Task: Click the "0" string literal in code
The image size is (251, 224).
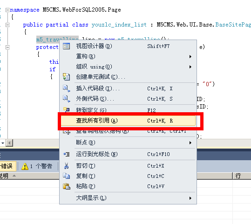Action: 207,84
